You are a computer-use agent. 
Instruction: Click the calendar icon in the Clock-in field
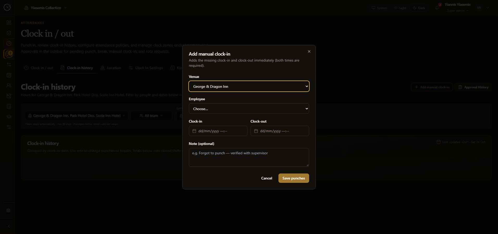[x=194, y=131]
